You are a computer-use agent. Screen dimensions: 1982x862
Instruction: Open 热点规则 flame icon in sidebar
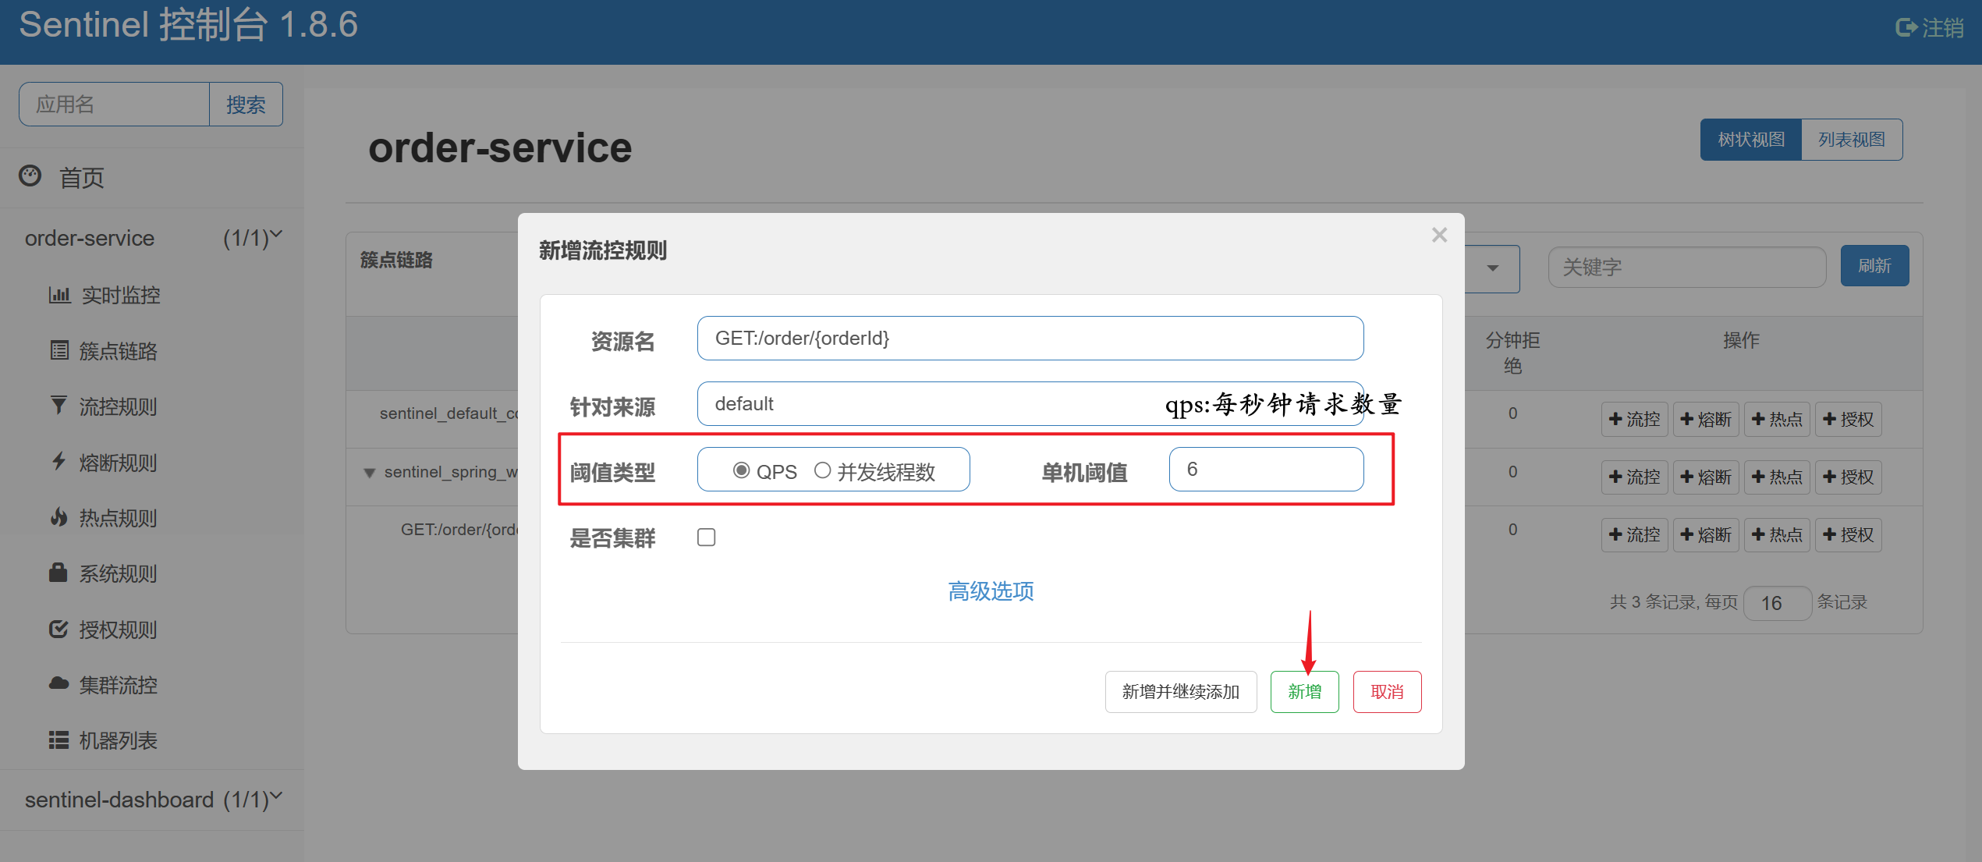click(59, 517)
